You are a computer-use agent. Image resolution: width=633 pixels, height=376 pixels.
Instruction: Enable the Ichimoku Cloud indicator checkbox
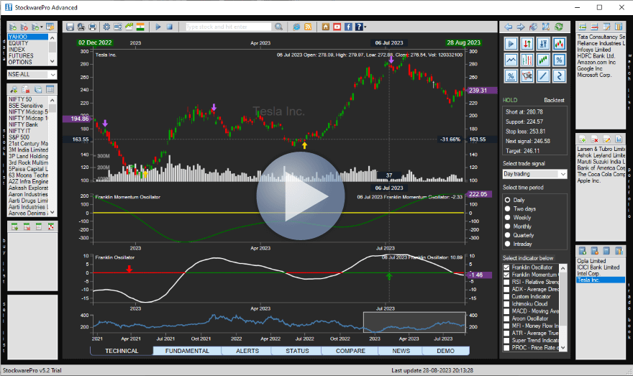[x=507, y=304]
